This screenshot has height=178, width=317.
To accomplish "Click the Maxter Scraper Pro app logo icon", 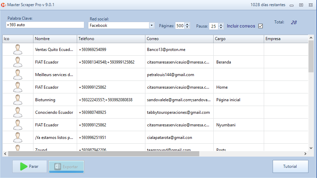I will pyautogui.click(x=3, y=5).
